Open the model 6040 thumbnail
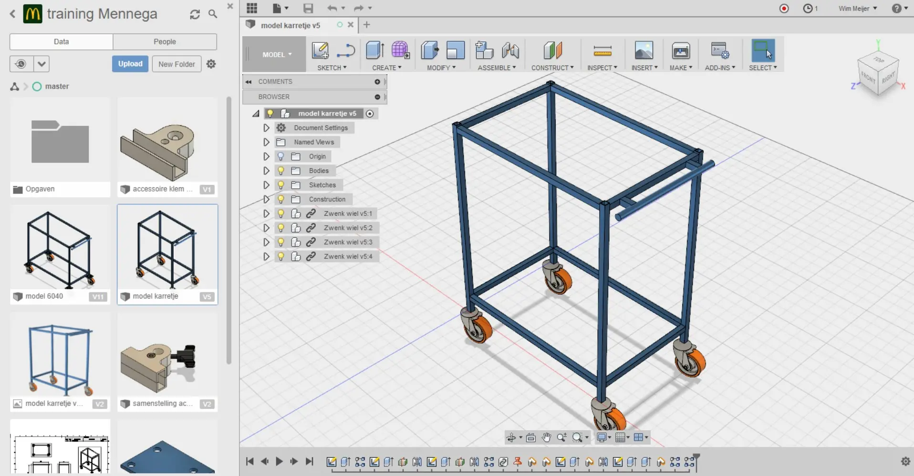 click(x=60, y=248)
